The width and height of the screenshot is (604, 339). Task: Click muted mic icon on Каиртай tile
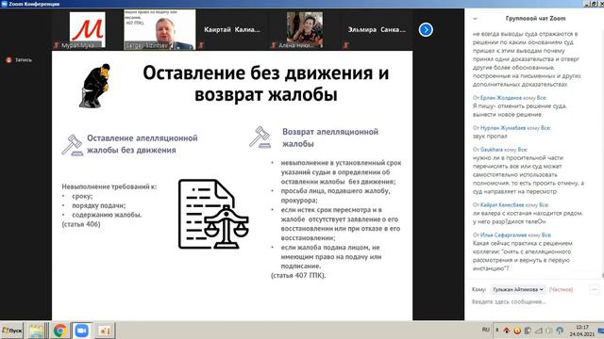click(x=201, y=45)
